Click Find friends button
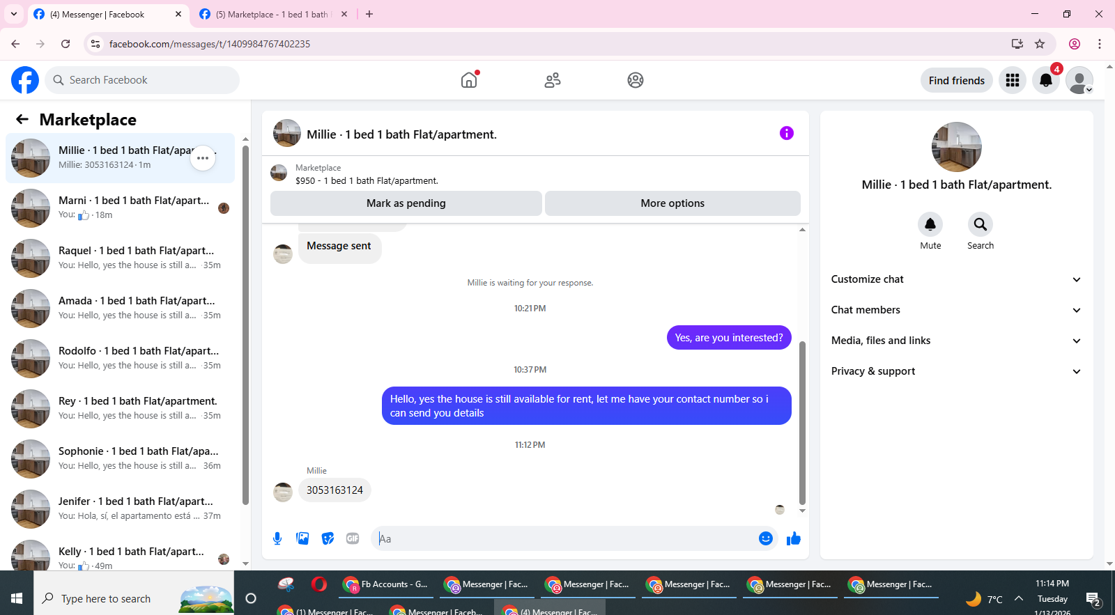1115x615 pixels. click(957, 80)
